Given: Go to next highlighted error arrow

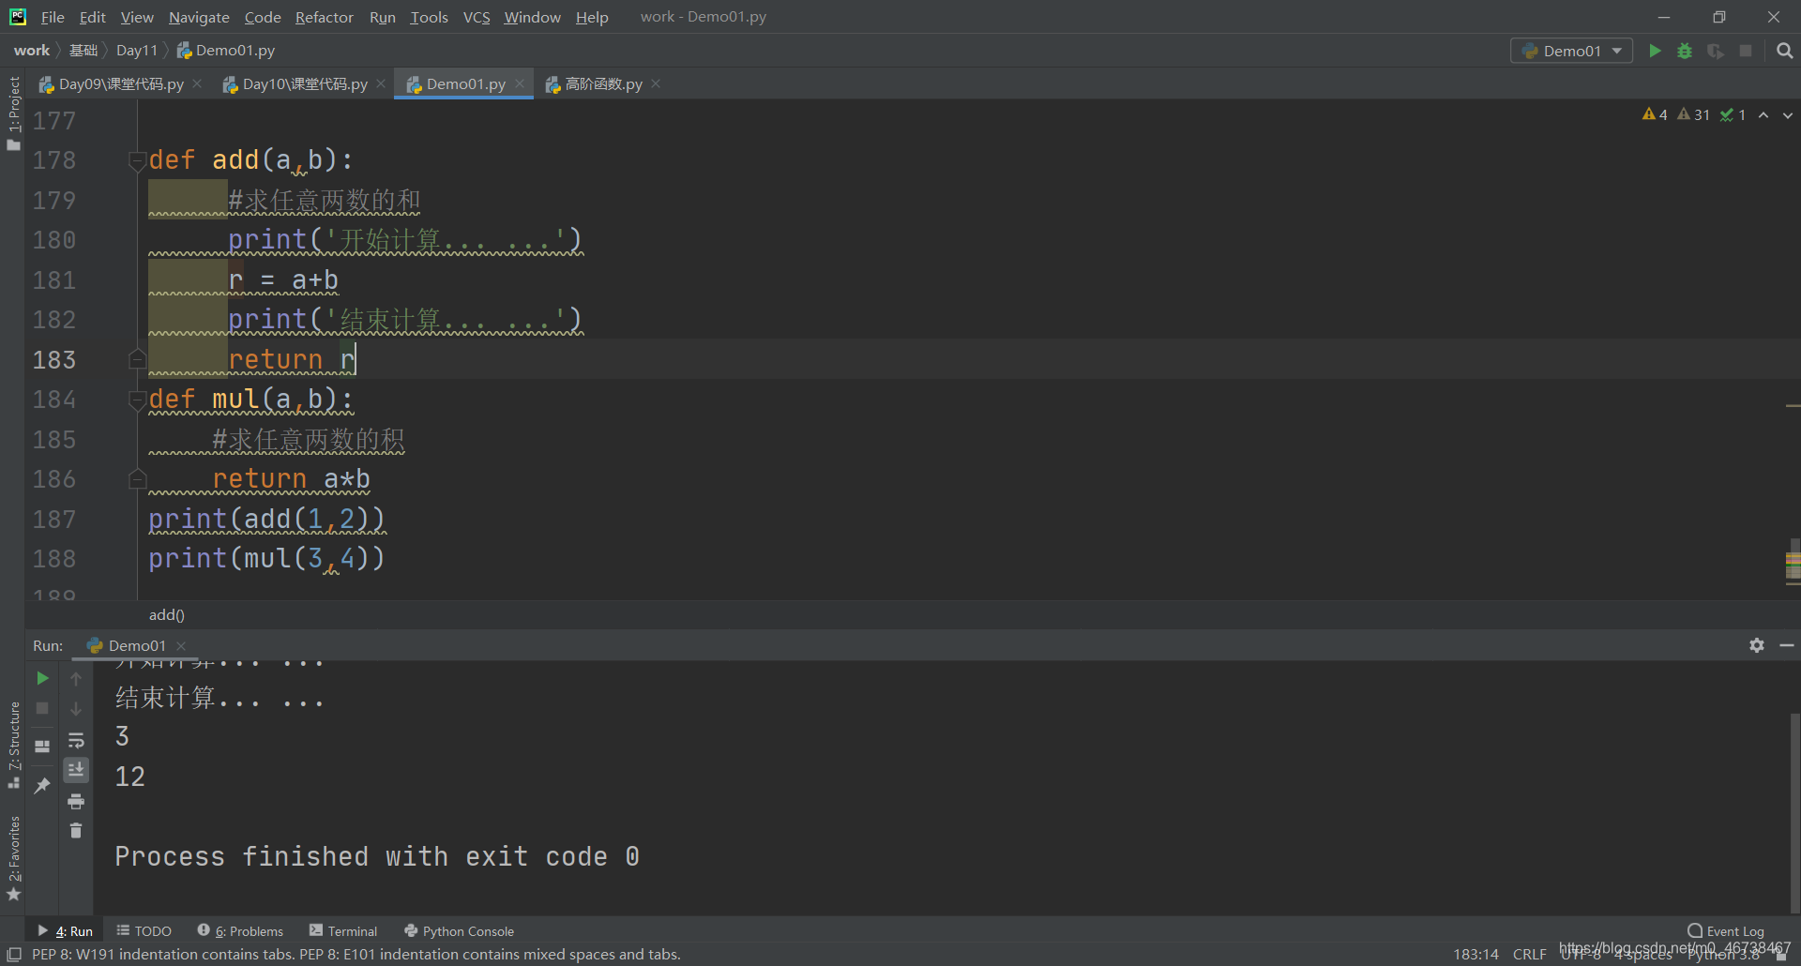Looking at the screenshot, I should click(1788, 115).
